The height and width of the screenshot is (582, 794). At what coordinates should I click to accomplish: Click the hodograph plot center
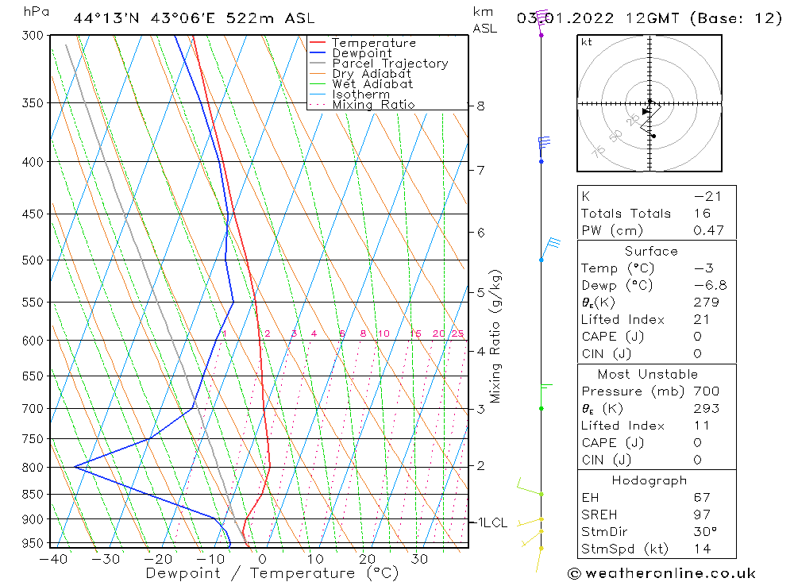[x=649, y=103]
